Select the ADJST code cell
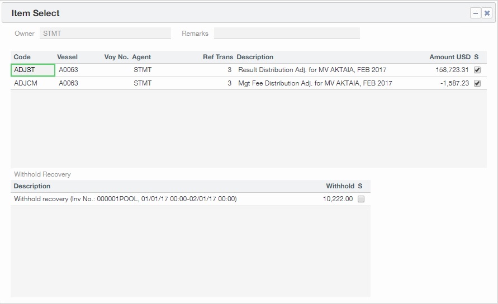Screen dimensions: 498x304 tap(33, 70)
